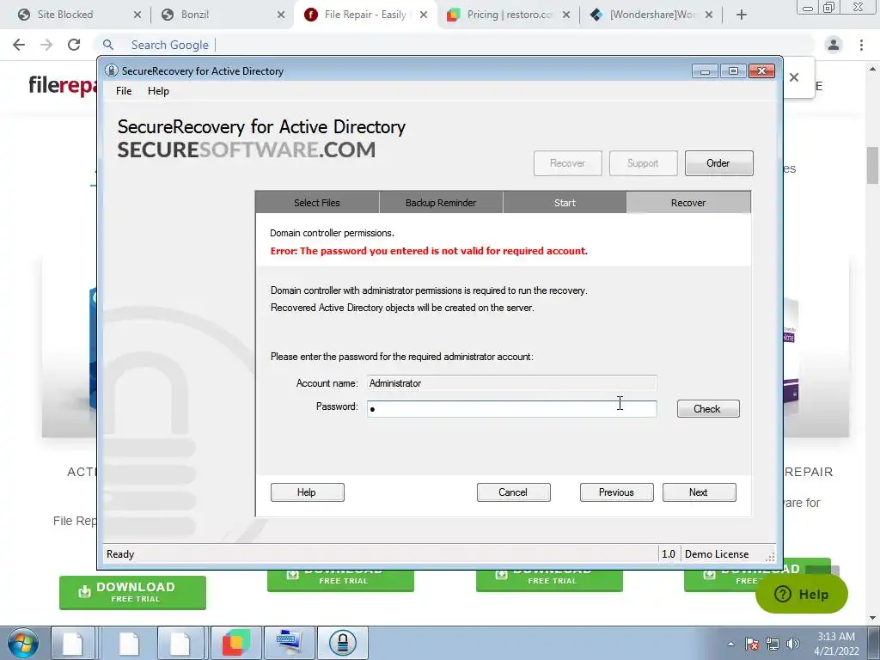The height and width of the screenshot is (660, 880).
Task: Close the File Repair browser tab
Action: coord(424,15)
